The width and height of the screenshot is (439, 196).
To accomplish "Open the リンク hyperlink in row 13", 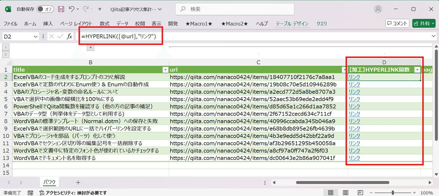I will tap(354, 158).
